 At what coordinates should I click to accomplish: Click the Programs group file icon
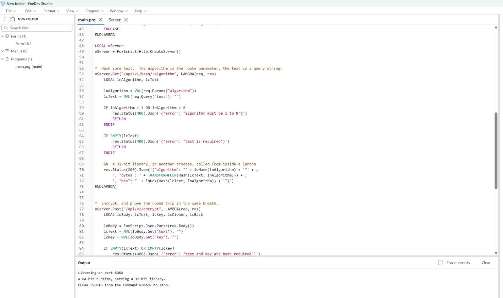click(7, 59)
